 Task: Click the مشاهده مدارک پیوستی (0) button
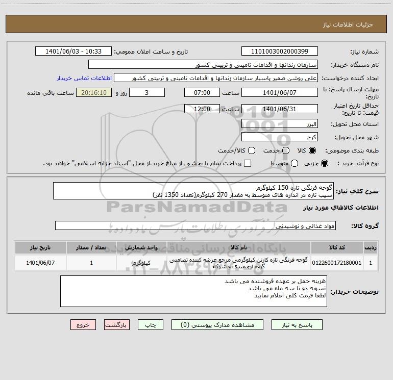tap(217, 325)
